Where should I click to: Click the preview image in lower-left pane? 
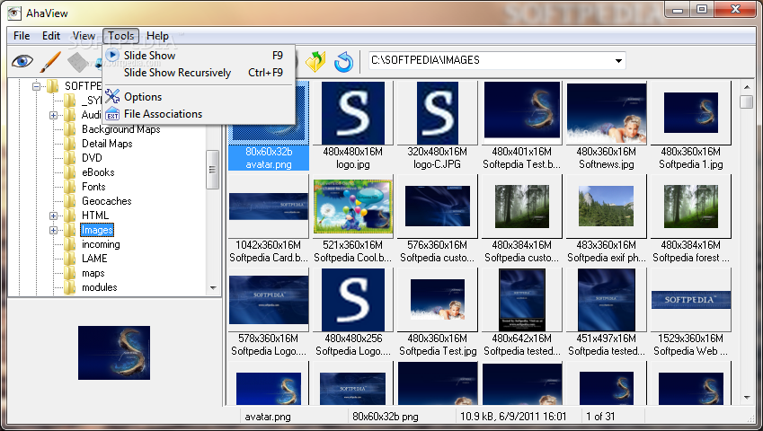tap(114, 353)
